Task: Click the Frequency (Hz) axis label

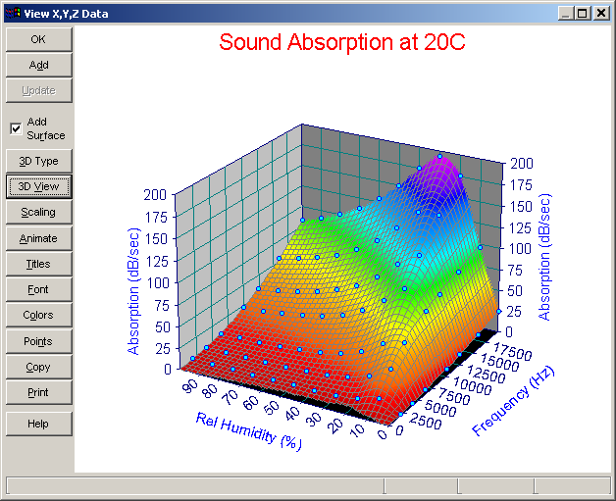Action: pos(513,400)
